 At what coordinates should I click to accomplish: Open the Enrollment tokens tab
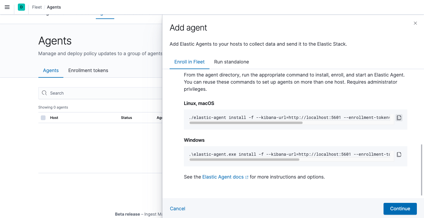(x=88, y=70)
